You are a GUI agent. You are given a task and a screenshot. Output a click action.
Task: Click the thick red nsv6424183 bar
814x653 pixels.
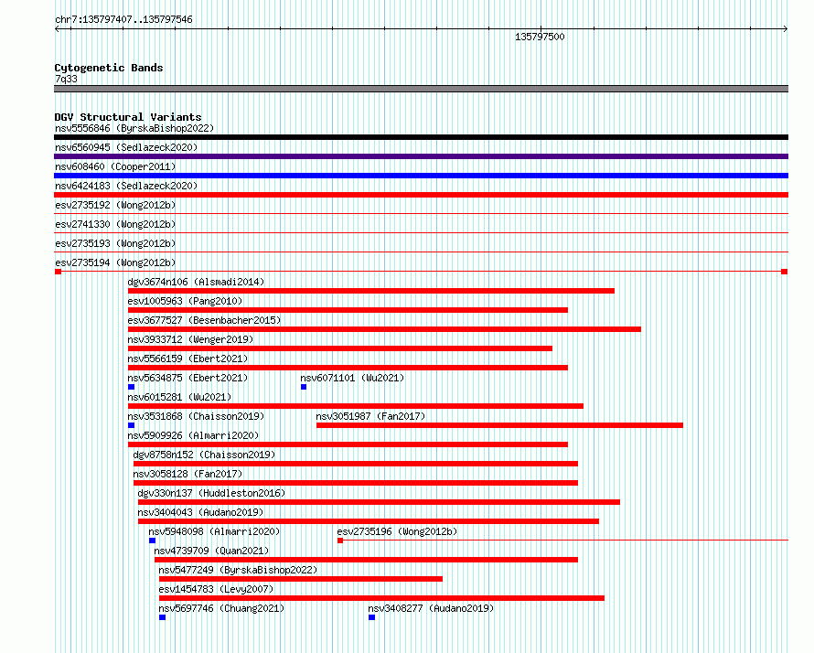pos(421,195)
